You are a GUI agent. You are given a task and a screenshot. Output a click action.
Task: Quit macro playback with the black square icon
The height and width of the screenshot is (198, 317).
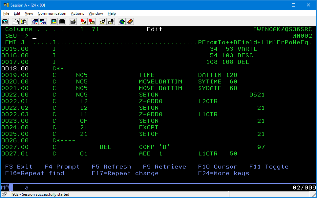pos(111,22)
